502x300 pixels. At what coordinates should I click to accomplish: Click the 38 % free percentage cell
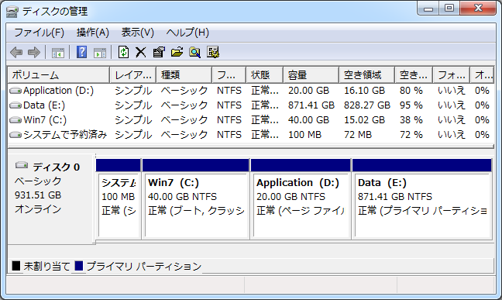point(411,120)
